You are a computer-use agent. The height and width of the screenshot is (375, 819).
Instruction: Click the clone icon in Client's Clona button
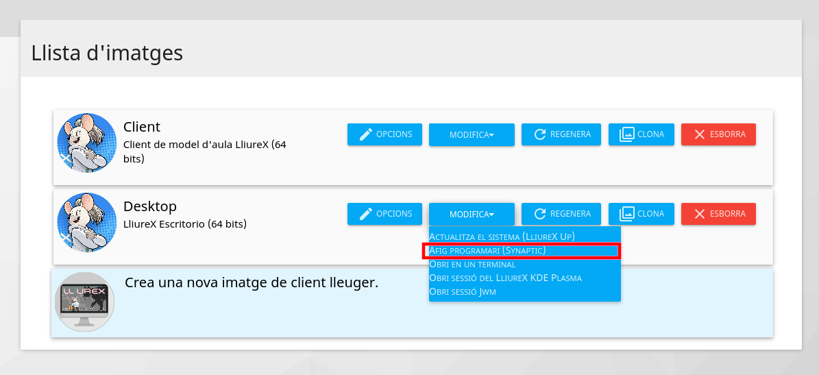626,134
